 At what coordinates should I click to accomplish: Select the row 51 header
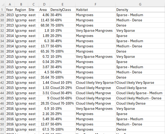[3, 129]
